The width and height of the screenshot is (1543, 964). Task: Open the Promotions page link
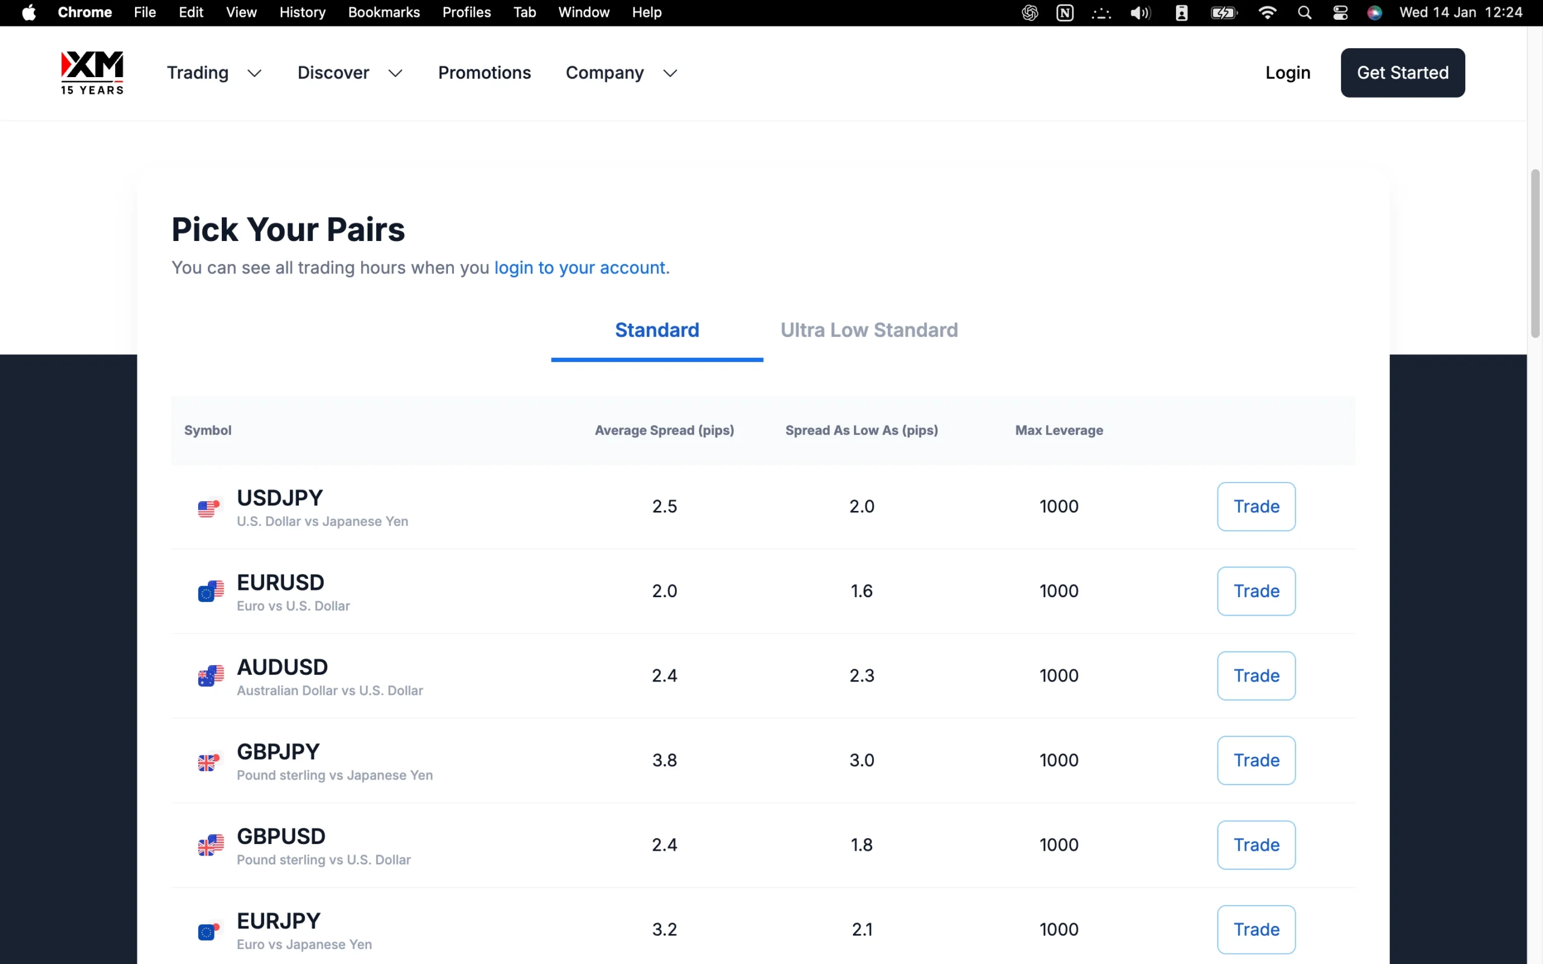484,74
